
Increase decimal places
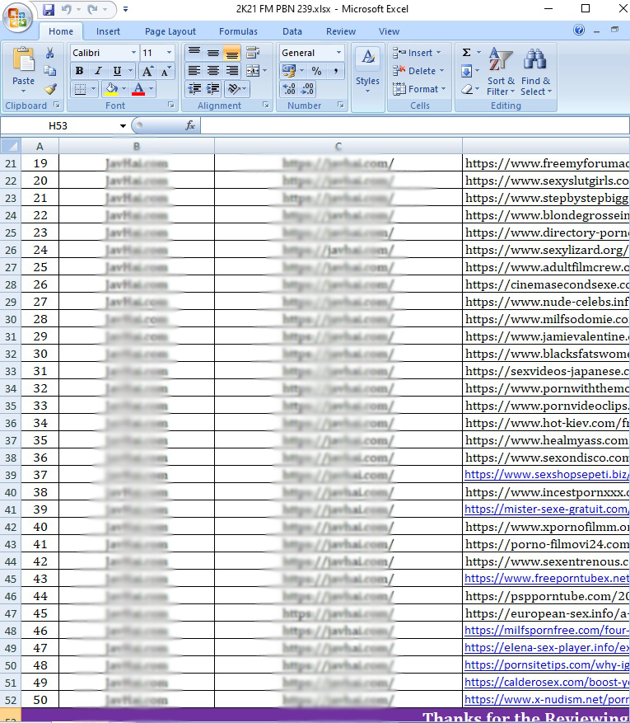tap(289, 88)
